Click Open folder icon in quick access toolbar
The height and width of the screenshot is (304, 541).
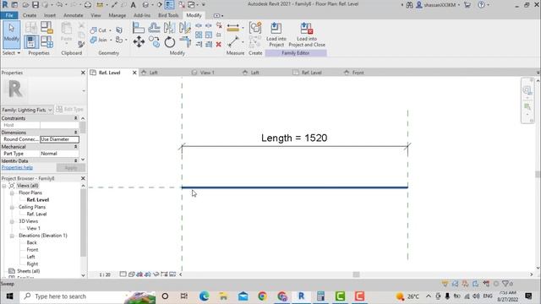pyautogui.click(x=25, y=5)
